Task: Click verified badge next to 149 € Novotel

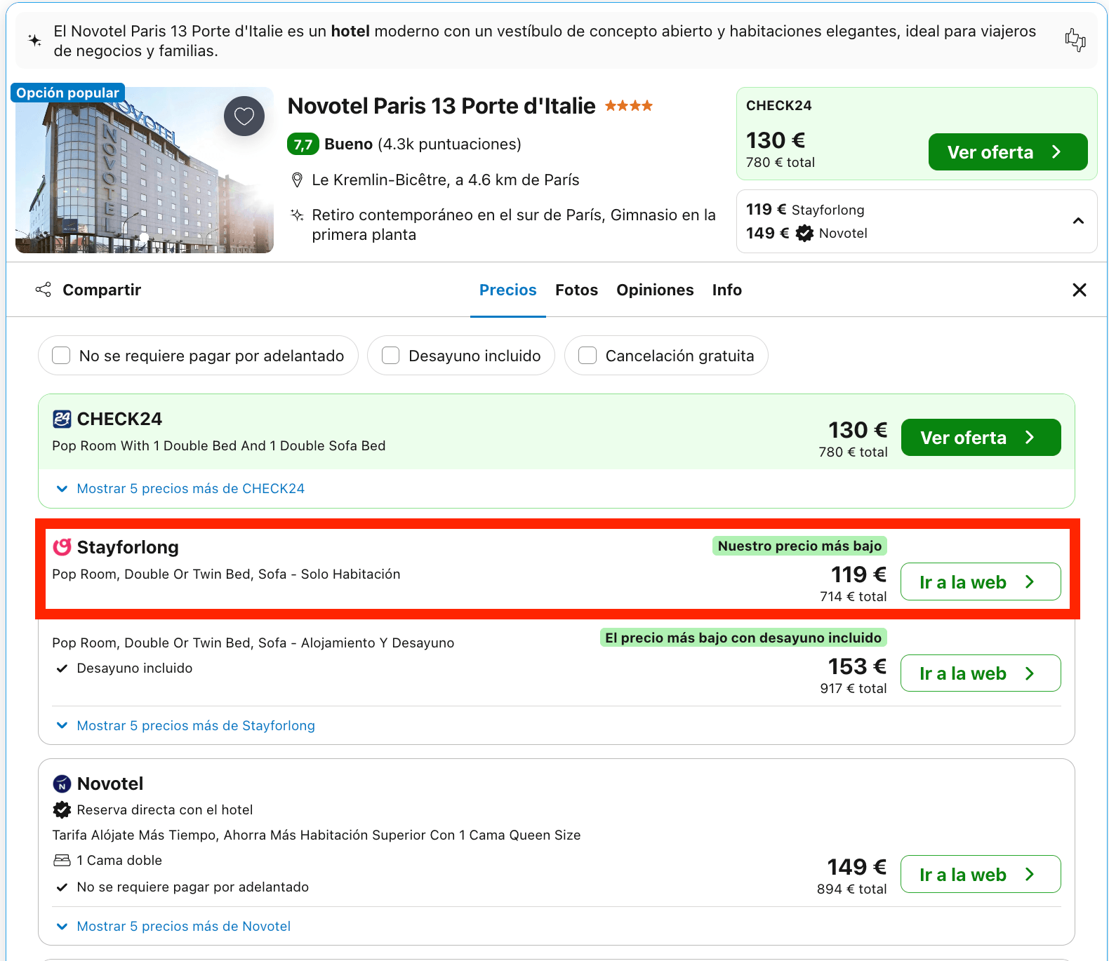Action: (804, 234)
